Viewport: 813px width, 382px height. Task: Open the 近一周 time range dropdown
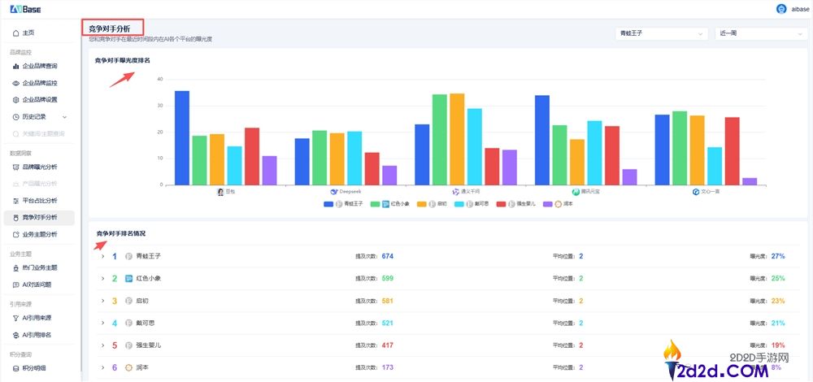click(759, 34)
